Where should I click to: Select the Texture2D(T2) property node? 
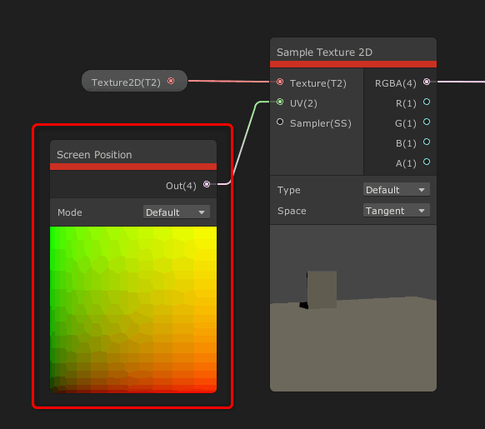pyautogui.click(x=134, y=81)
